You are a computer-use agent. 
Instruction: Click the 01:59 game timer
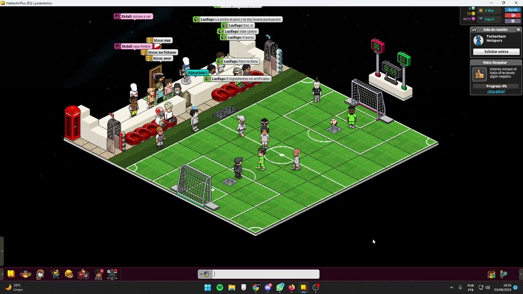tap(390, 70)
